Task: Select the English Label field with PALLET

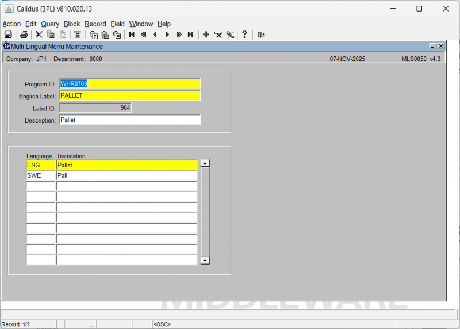Action: (x=129, y=95)
